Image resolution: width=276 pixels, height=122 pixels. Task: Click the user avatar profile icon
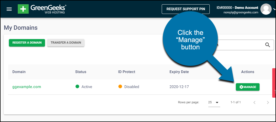[x=266, y=9]
